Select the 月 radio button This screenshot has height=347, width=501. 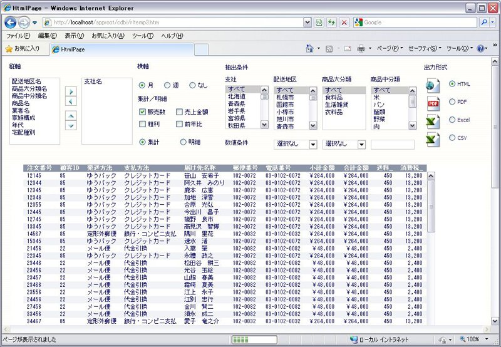coord(142,85)
